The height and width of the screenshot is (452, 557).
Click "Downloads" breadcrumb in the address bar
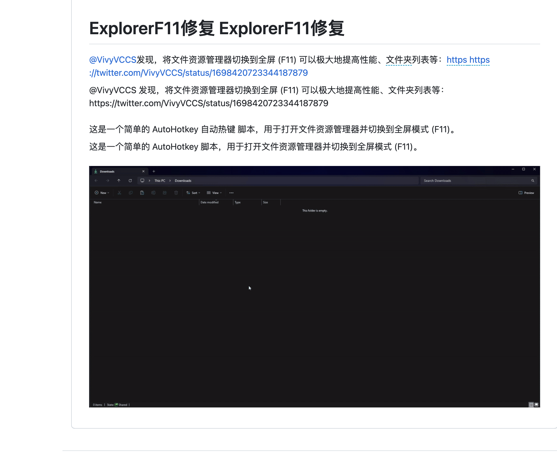pyautogui.click(x=183, y=181)
